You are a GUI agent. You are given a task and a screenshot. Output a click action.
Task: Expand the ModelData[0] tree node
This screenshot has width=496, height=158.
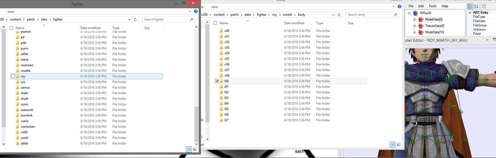click(x=415, y=19)
